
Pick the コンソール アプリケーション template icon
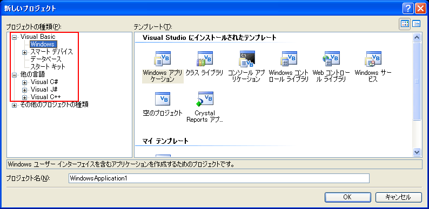pyautogui.click(x=246, y=59)
